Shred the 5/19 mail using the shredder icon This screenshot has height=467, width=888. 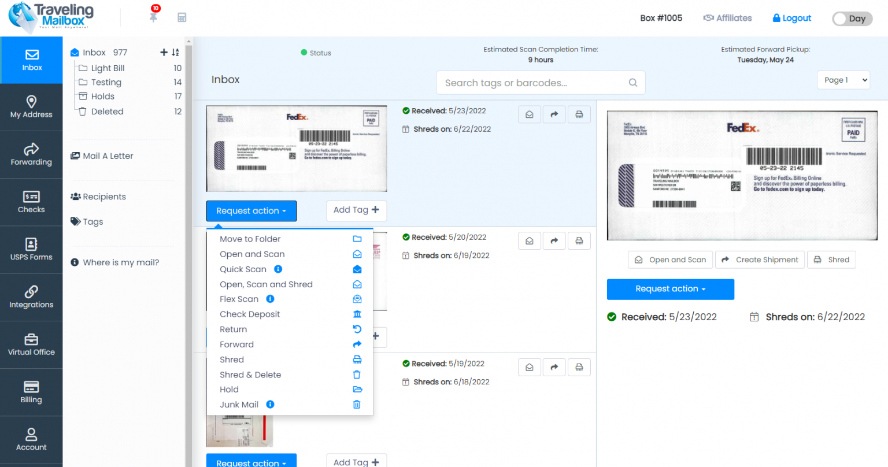click(x=579, y=367)
